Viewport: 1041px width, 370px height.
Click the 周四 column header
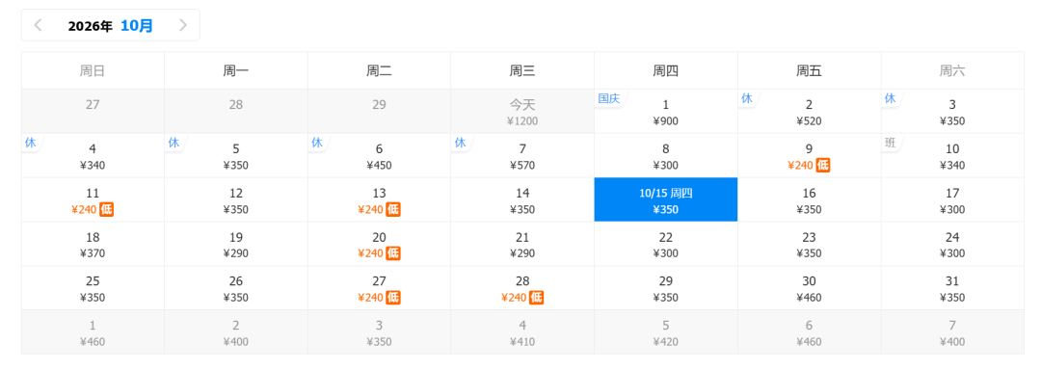(x=666, y=71)
